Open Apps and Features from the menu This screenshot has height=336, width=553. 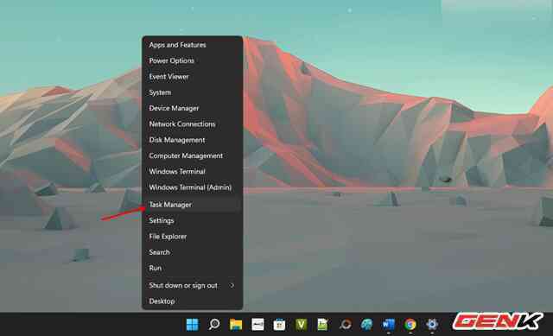(192, 45)
